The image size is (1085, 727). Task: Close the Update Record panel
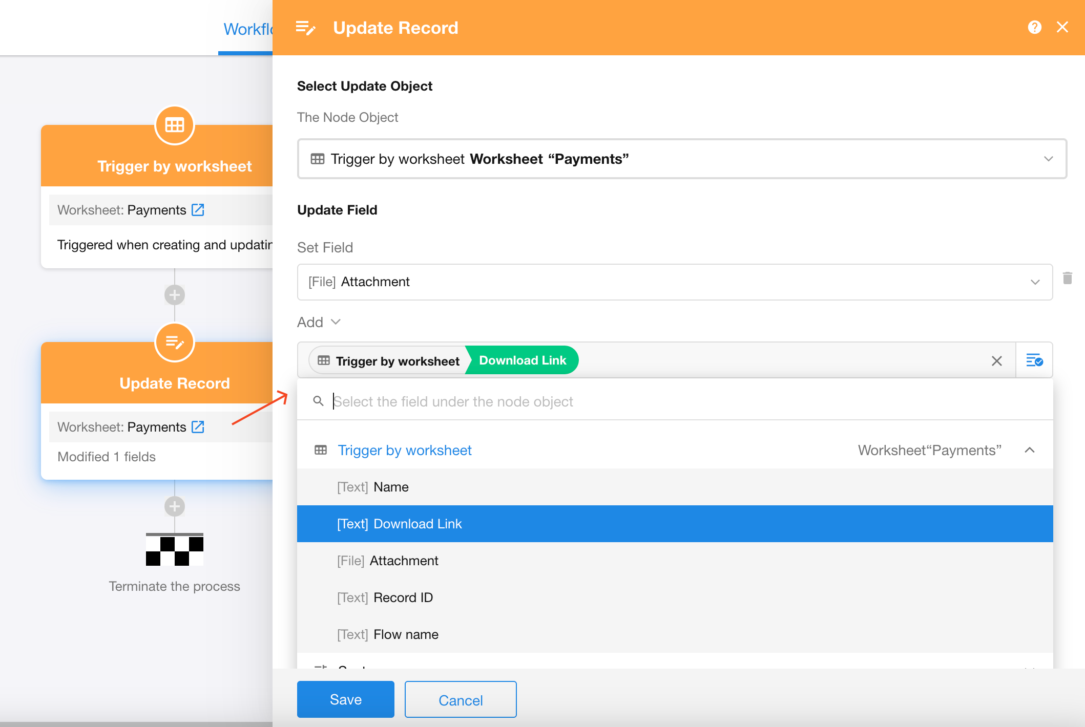(x=1062, y=27)
